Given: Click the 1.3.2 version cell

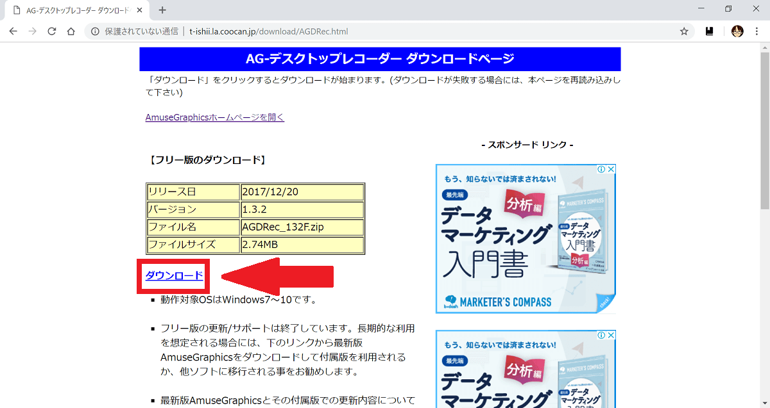Looking at the screenshot, I should pyautogui.click(x=302, y=209).
